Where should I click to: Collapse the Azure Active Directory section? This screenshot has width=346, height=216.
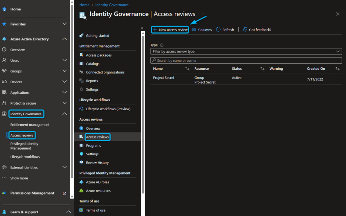click(x=65, y=39)
